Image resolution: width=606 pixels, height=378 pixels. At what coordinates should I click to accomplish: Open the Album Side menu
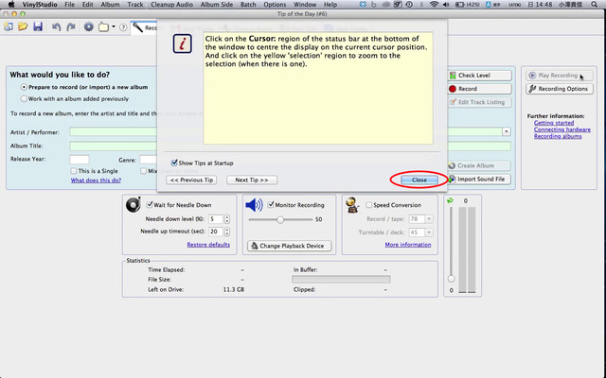point(217,5)
